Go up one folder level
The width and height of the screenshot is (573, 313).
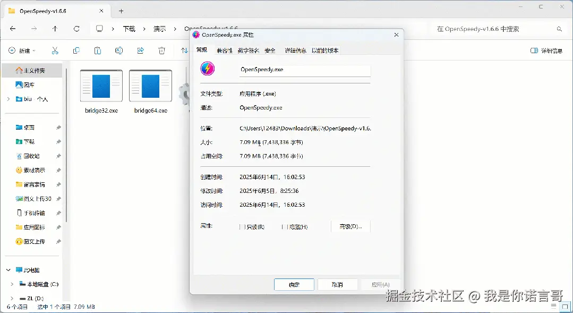(55, 29)
